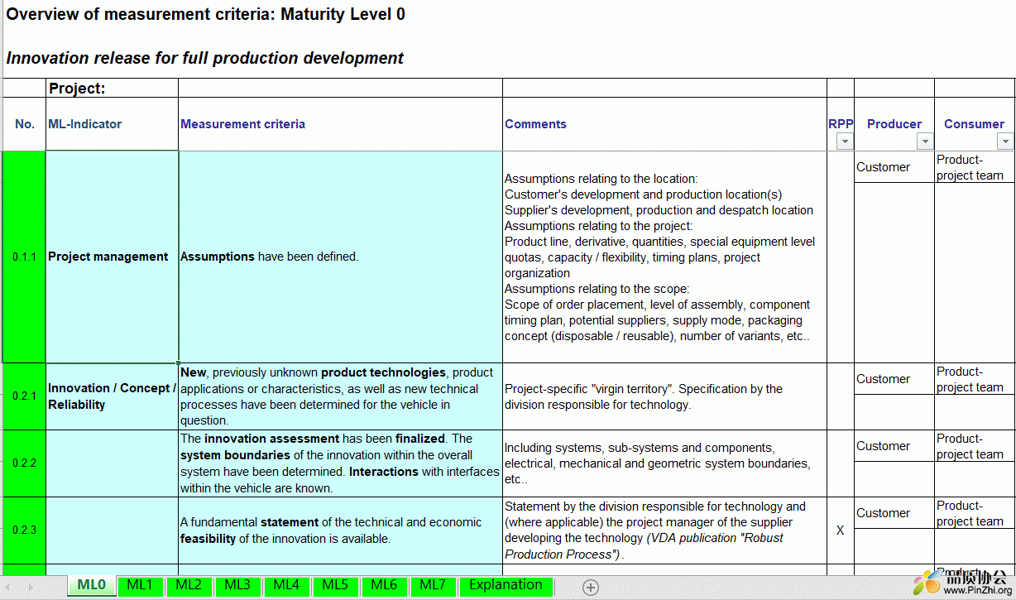The height and width of the screenshot is (600, 1016).
Task: Select the 'Customer' cell in row 0.1.1
Action: 894,167
